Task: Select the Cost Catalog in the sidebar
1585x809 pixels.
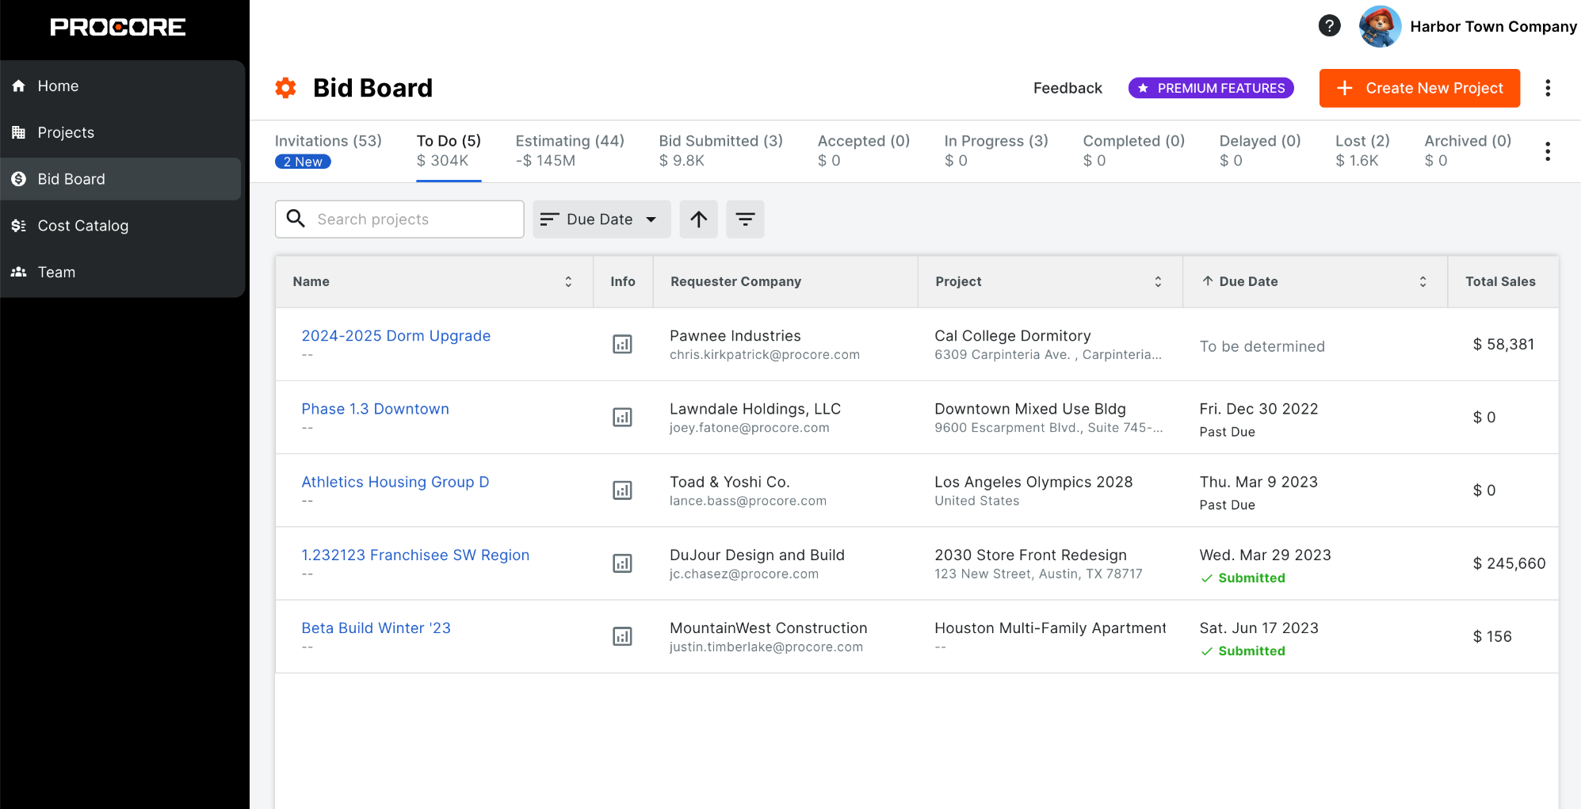Action: (82, 225)
